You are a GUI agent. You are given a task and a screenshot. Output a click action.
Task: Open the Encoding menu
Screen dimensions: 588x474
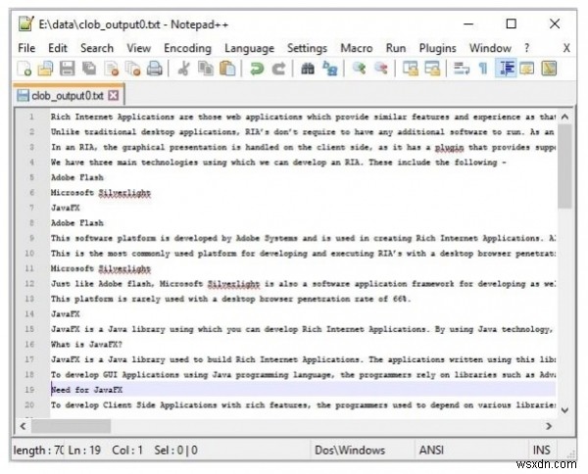187,48
